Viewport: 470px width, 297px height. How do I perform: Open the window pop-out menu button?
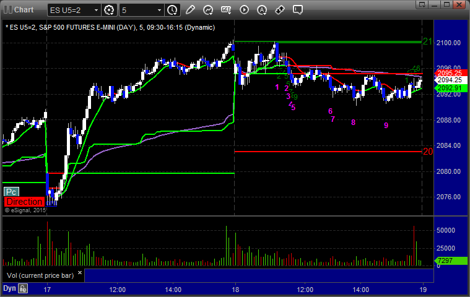pos(422,4)
